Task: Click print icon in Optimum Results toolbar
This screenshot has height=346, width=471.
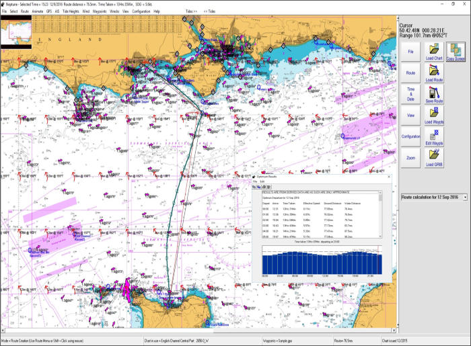Action: (x=264, y=187)
